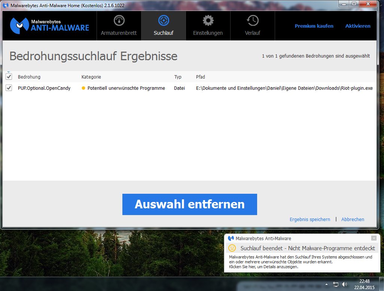Image resolution: width=384 pixels, height=291 pixels.
Task: Click the Premium kaufen link
Action: pos(314,26)
